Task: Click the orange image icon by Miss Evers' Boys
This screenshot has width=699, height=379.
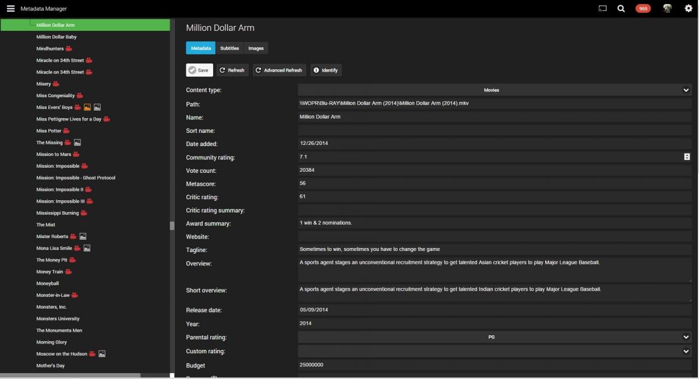Action: click(x=87, y=107)
